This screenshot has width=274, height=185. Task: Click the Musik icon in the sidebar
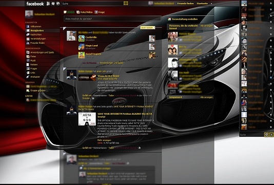coord(28,61)
